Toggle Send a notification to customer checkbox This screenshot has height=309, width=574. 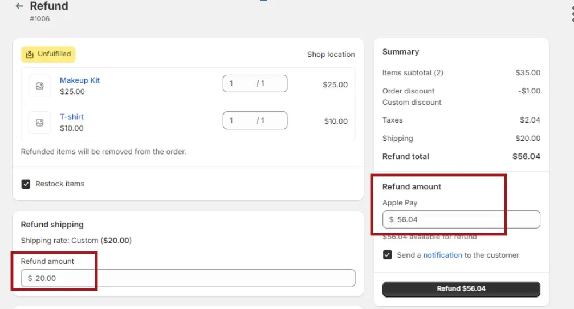click(x=388, y=255)
